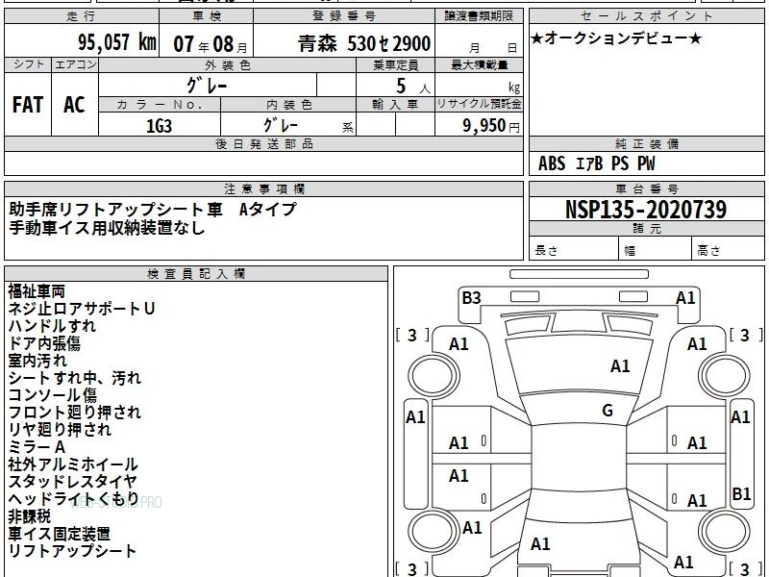Select the inspector note ネジ止ロアサポートU

pos(82,309)
